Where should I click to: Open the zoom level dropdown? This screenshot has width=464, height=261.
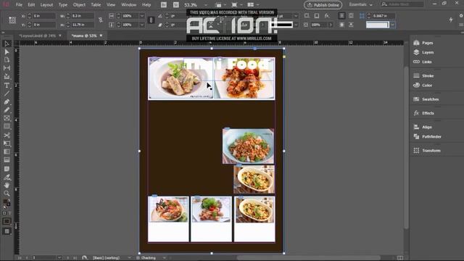click(206, 5)
